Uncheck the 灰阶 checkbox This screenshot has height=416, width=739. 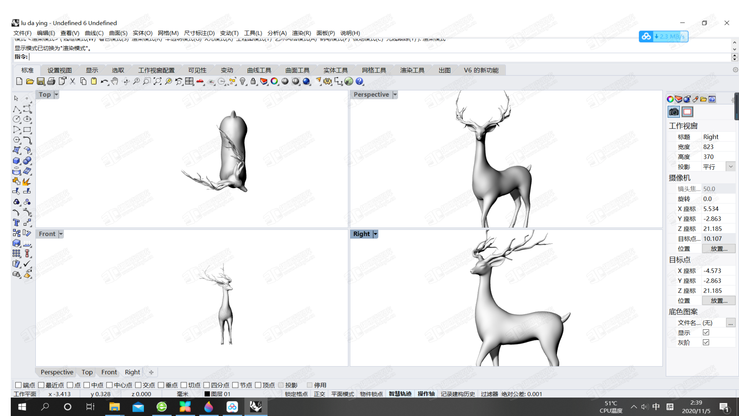click(706, 342)
